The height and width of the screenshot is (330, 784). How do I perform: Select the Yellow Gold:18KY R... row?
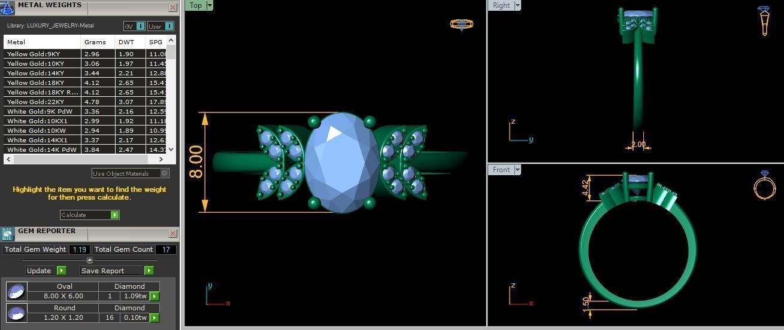tap(86, 92)
